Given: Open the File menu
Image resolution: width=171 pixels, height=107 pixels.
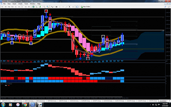Looking at the screenshot, I should point(4,4).
